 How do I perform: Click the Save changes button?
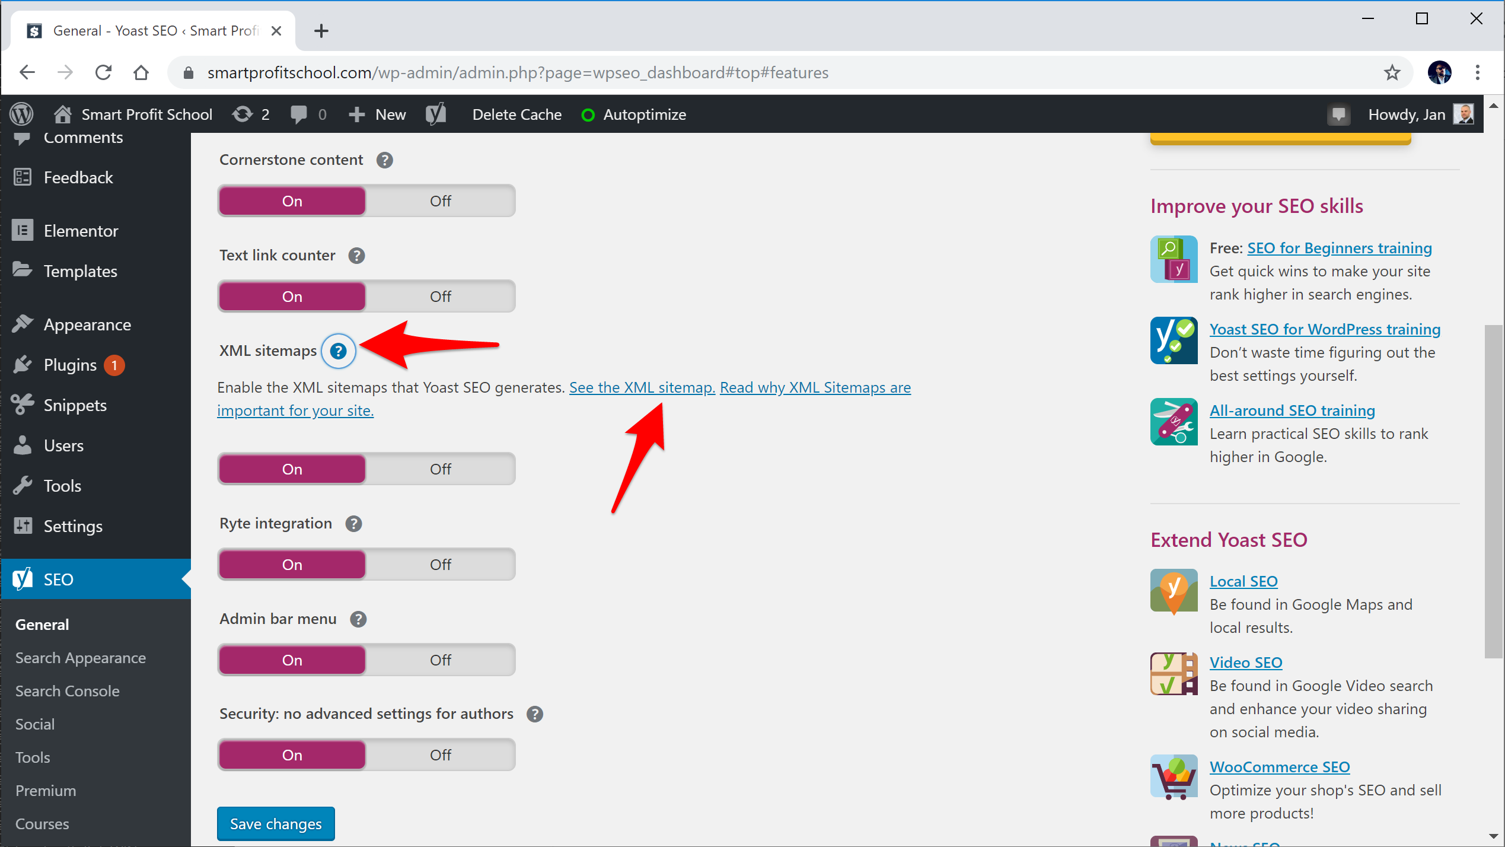tap(276, 824)
